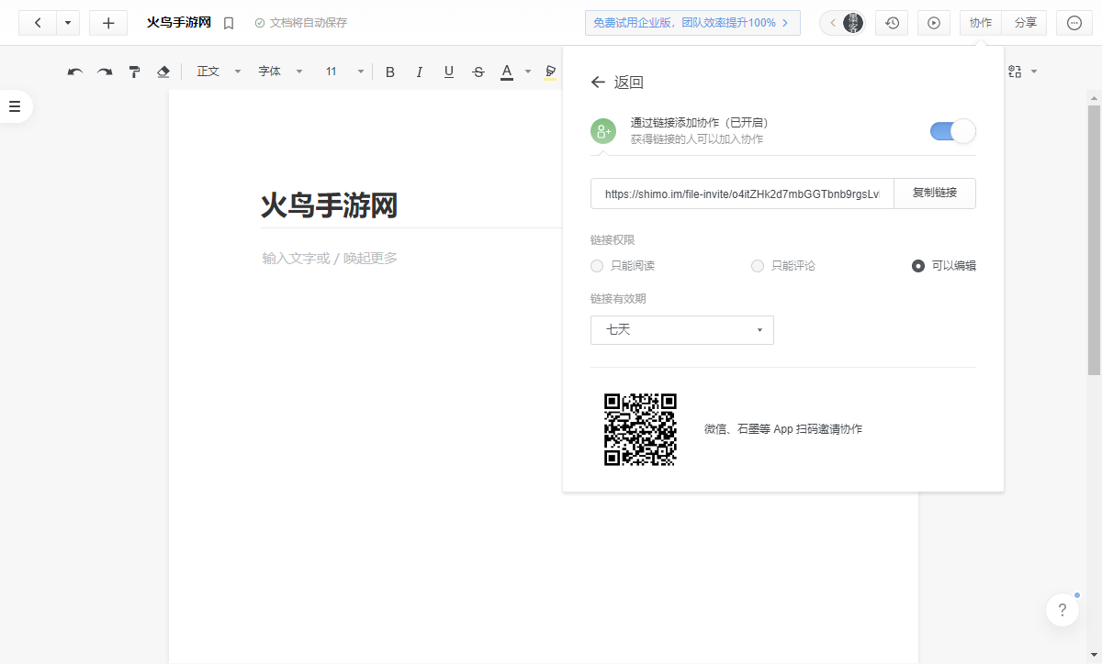The image size is (1102, 664).
Task: Click the document title 火鸟手游网 heading
Action: (x=329, y=205)
